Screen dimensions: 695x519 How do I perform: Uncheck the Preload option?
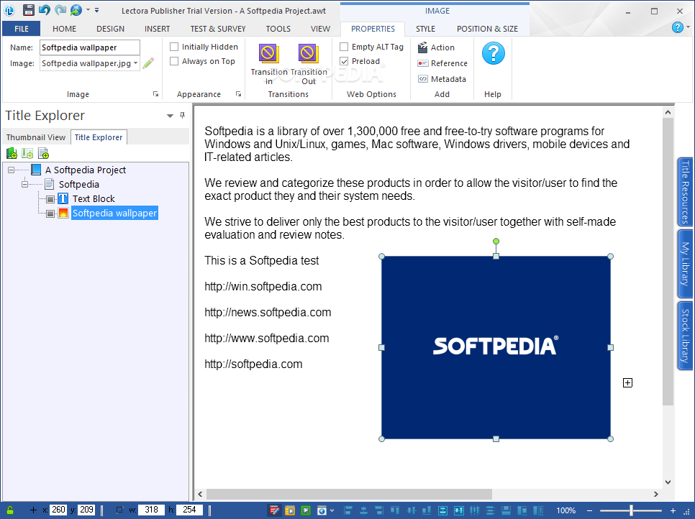(344, 61)
